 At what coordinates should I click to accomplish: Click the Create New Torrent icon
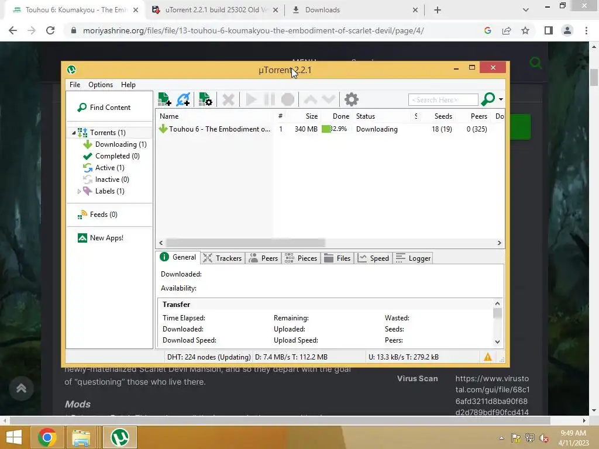tap(205, 99)
